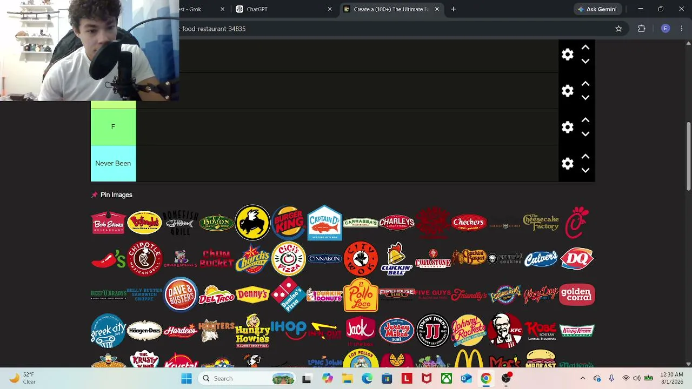The height and width of the screenshot is (389, 692).
Task: Select the Burger King logo
Action: click(x=289, y=223)
